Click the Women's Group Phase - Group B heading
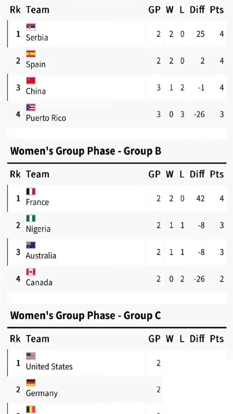Image resolution: width=233 pixels, height=414 pixels. (x=85, y=151)
